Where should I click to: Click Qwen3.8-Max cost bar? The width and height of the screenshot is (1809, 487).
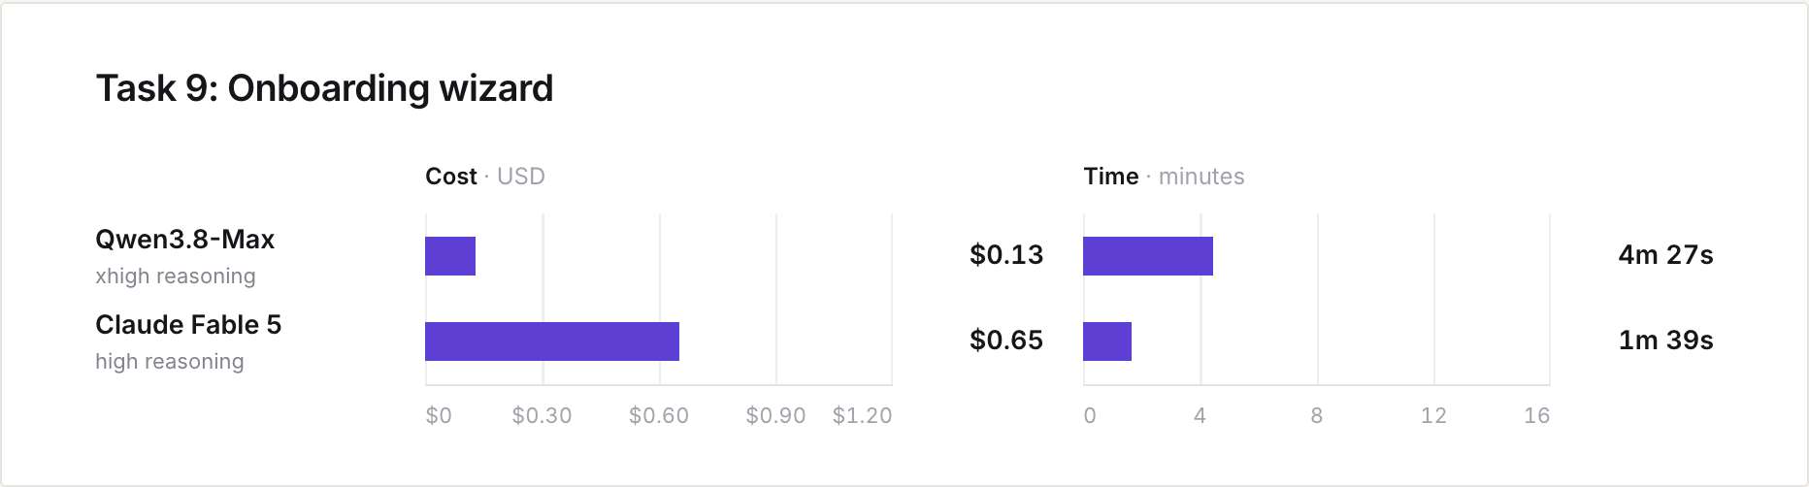(x=450, y=256)
